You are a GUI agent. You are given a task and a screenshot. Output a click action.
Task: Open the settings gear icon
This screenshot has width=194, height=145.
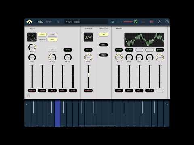click(159, 22)
